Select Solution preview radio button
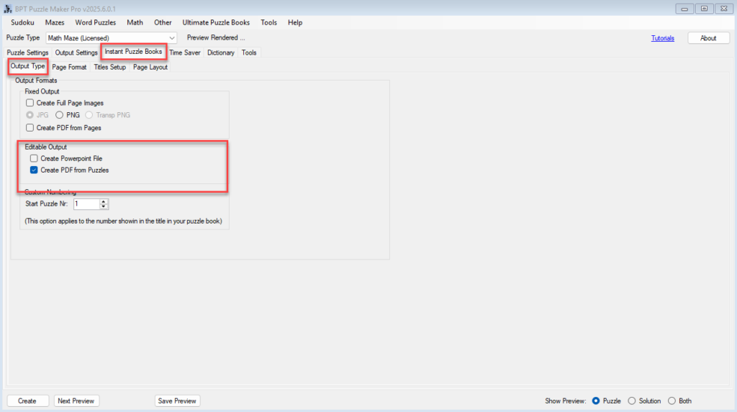 (632, 401)
